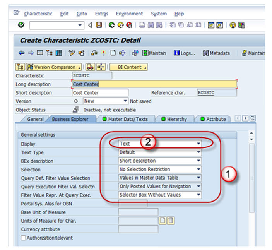Click the green Back arrow icon
This screenshot has height=250, width=272.
tap(112, 25)
